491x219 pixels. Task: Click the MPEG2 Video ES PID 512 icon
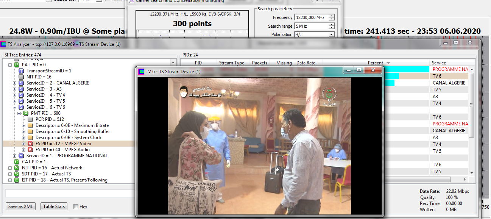pos(30,144)
